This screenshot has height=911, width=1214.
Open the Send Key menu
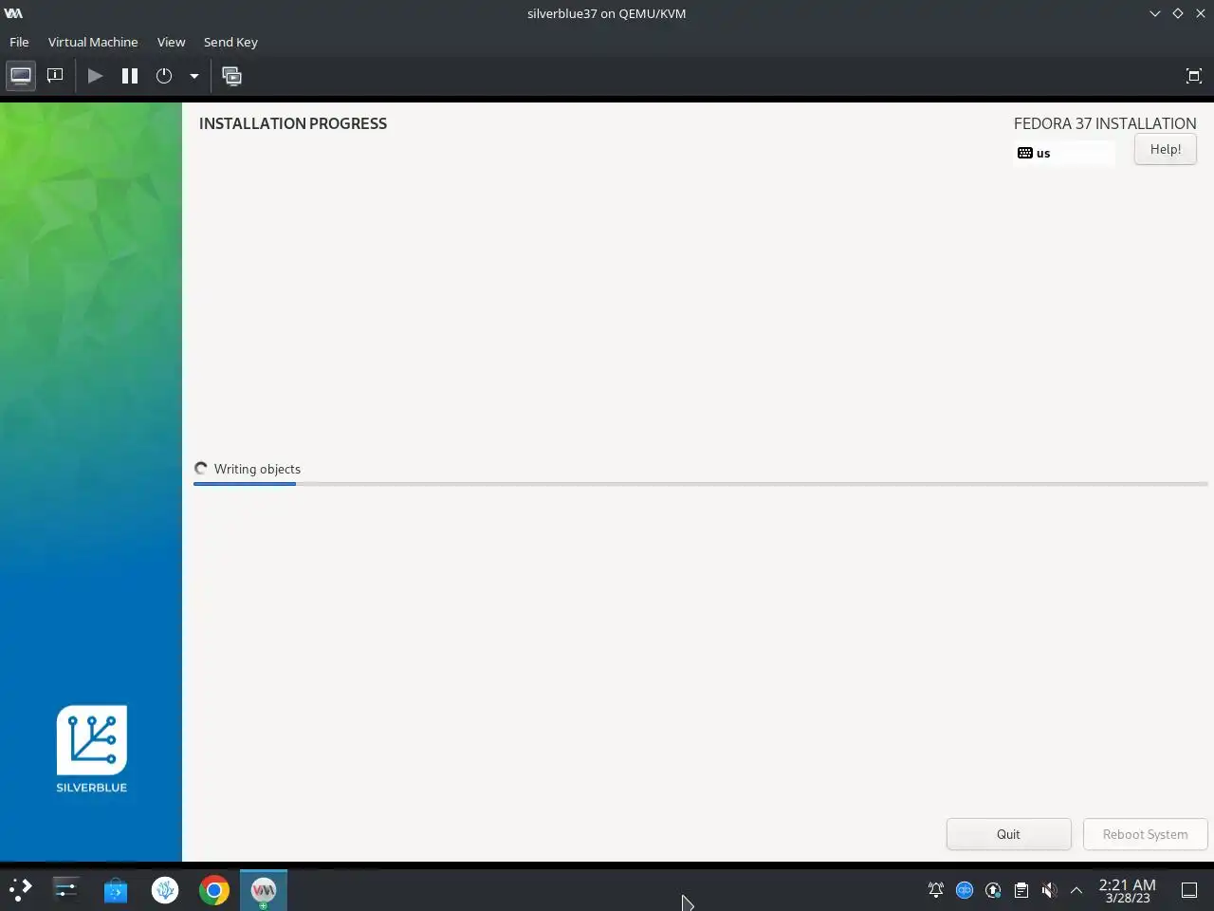tap(230, 42)
